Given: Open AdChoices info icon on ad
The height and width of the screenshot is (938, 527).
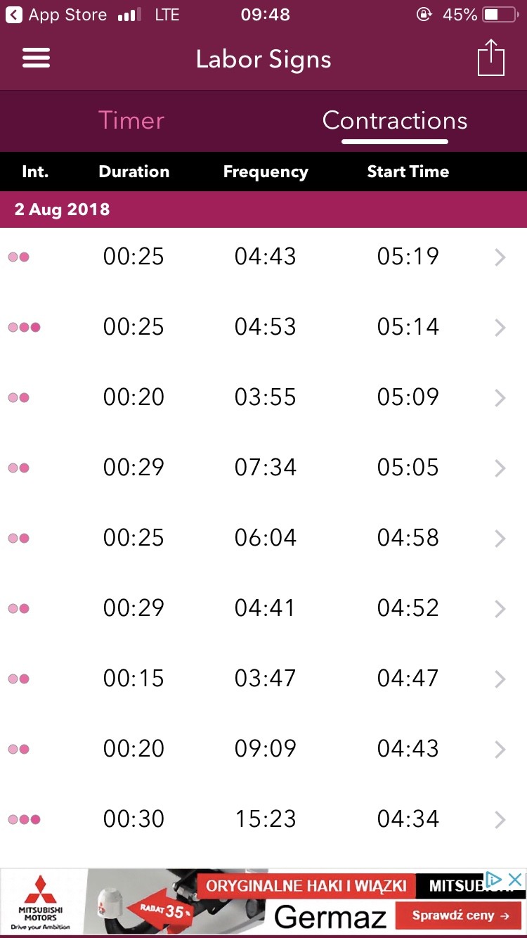Looking at the screenshot, I should (x=494, y=880).
